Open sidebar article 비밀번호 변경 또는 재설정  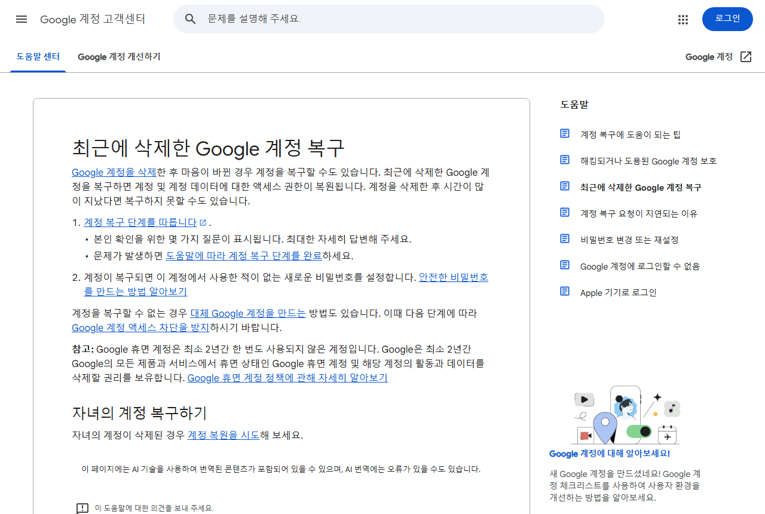629,240
